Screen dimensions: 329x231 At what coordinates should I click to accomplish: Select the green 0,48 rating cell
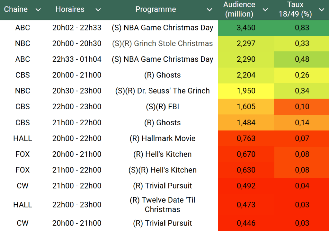point(302,59)
